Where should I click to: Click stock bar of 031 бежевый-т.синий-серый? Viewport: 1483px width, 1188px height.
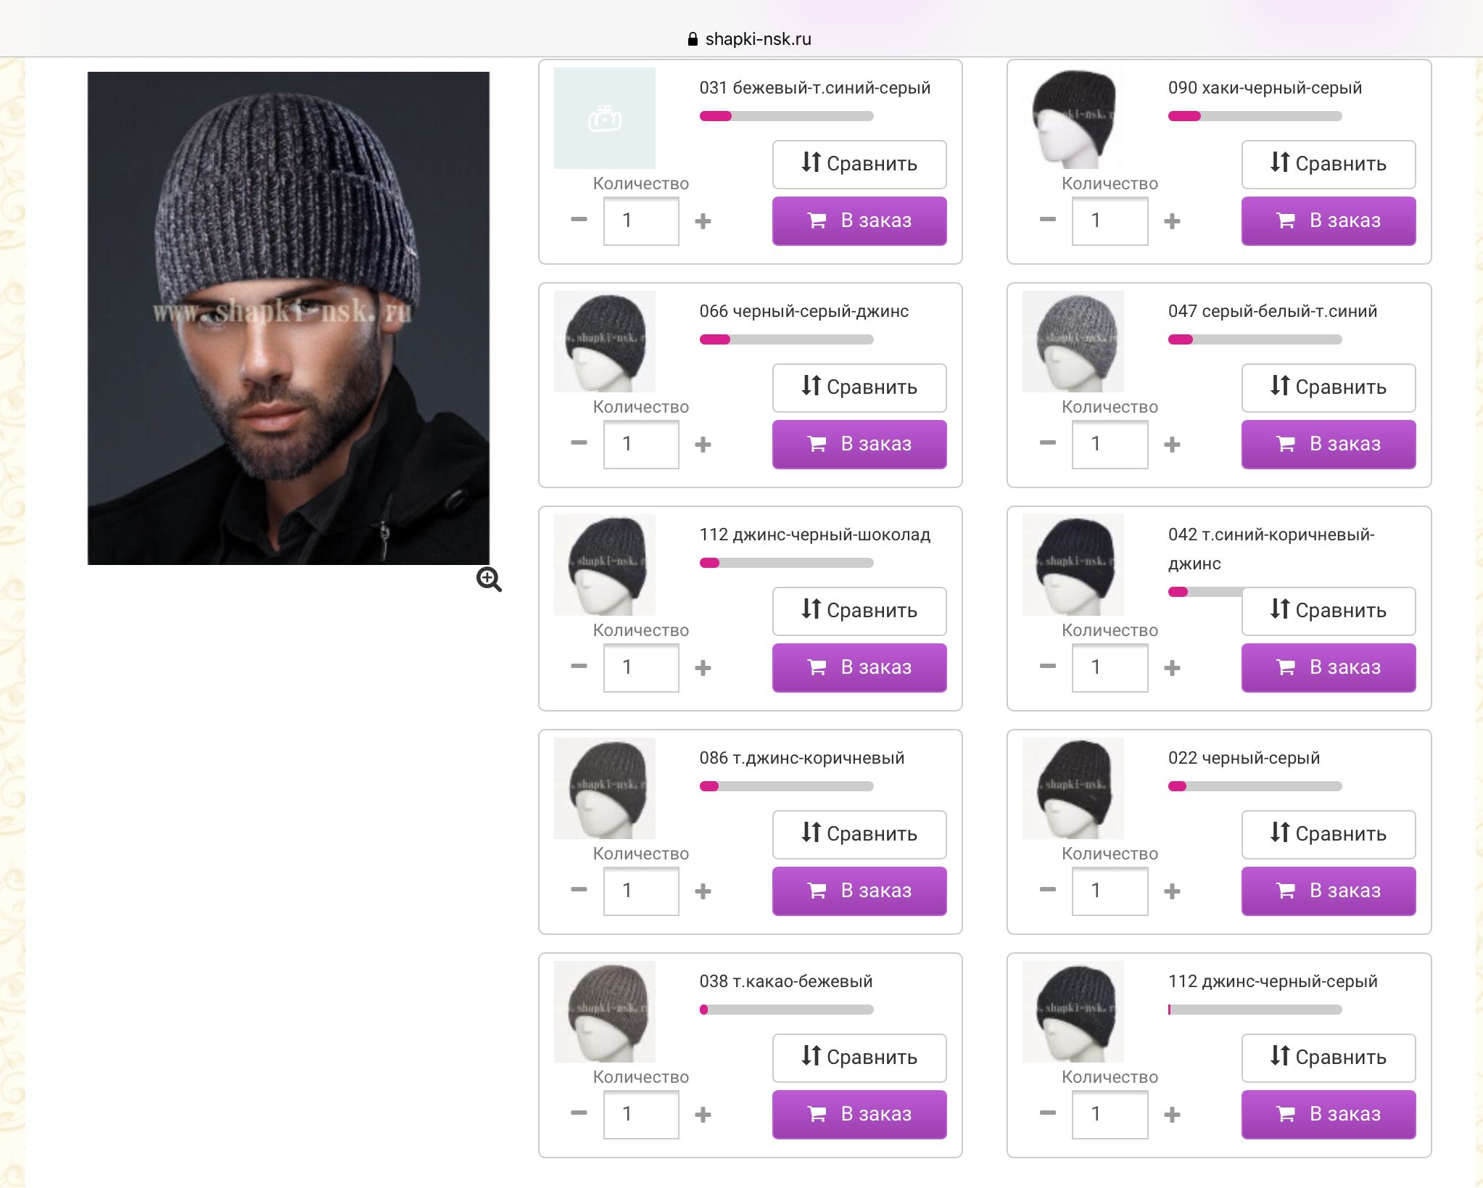[787, 116]
